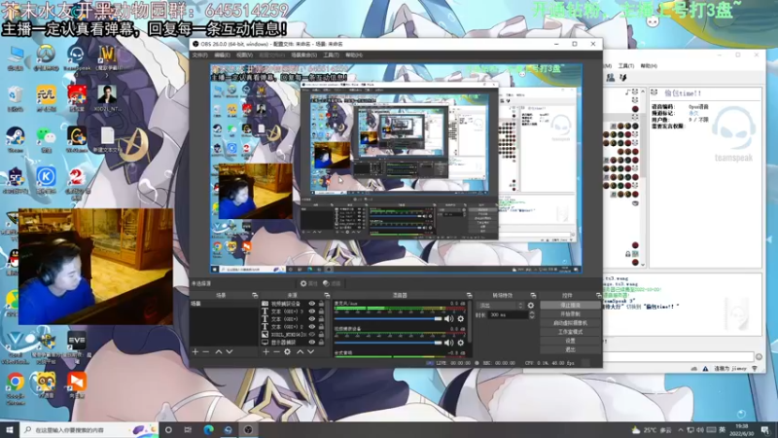Remove the scene with the minus icon
Screen dimensions: 778x438
click(206, 351)
